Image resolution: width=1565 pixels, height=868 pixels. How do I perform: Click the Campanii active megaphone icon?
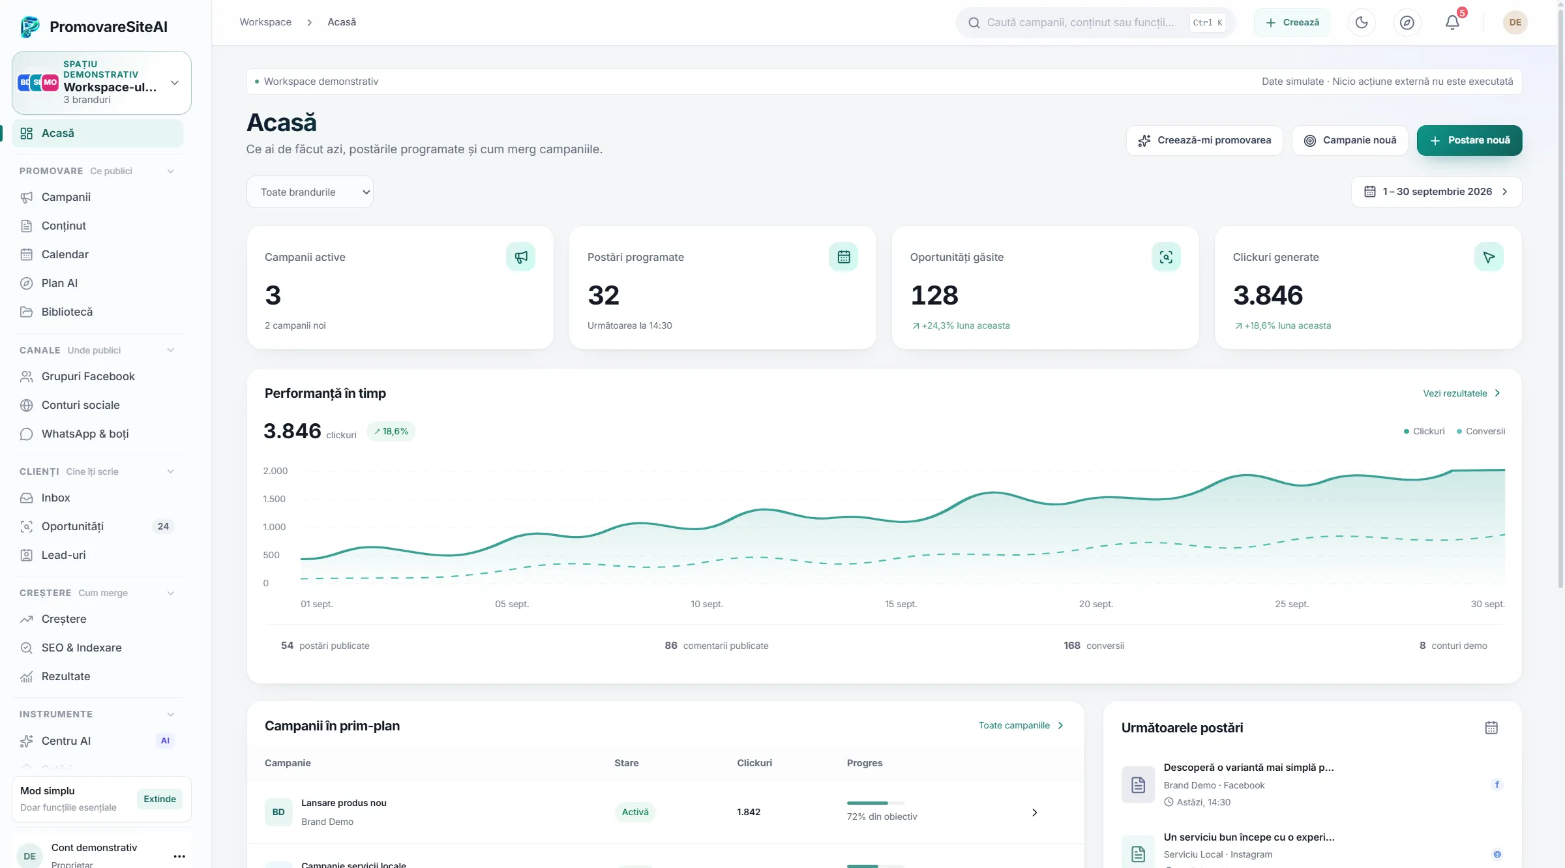pyautogui.click(x=520, y=257)
